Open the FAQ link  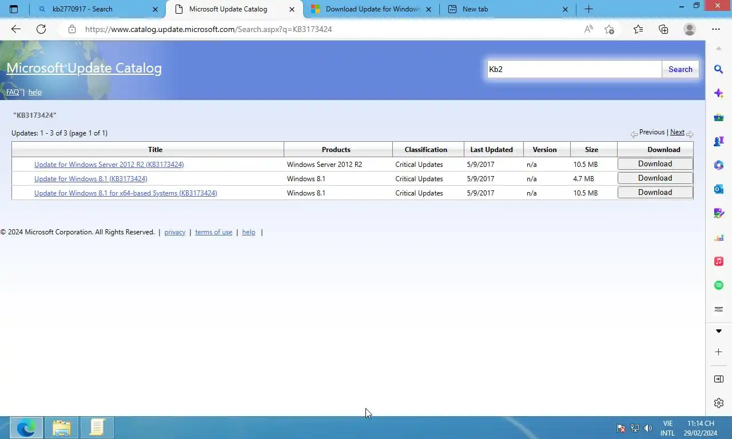pyautogui.click(x=13, y=92)
